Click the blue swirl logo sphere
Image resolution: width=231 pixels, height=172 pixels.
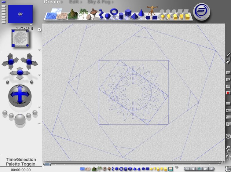[202, 11]
